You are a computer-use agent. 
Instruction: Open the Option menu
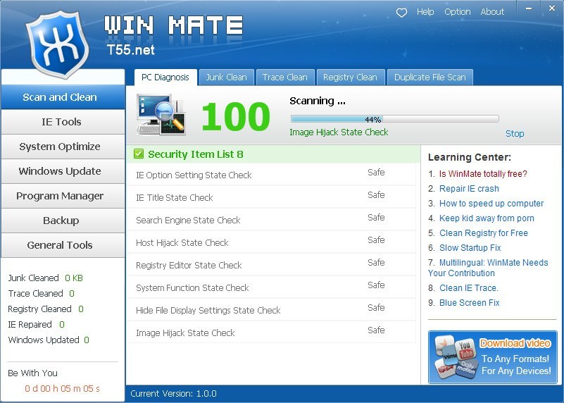[x=458, y=12]
